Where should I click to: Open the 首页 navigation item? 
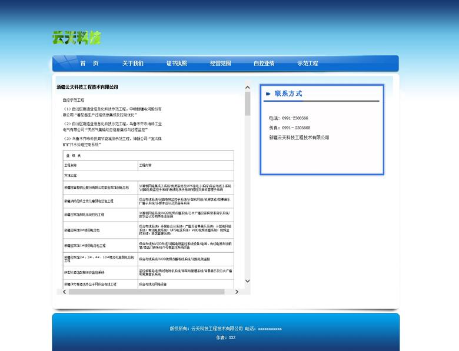point(89,63)
